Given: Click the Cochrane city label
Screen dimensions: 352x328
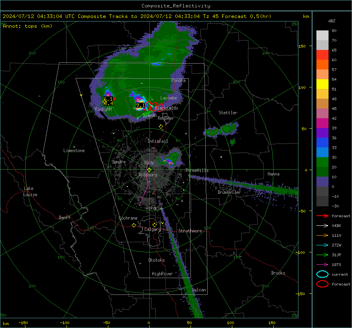Looking at the screenshot, I should 128,218.
